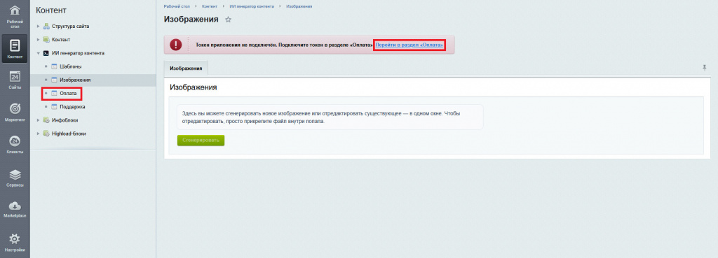Open Оплата in the content tree

[x=68, y=94]
